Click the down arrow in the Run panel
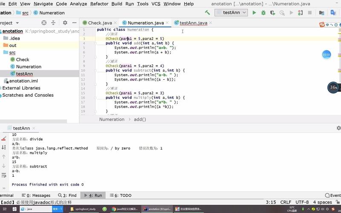The image size is (341, 213). click(3, 166)
